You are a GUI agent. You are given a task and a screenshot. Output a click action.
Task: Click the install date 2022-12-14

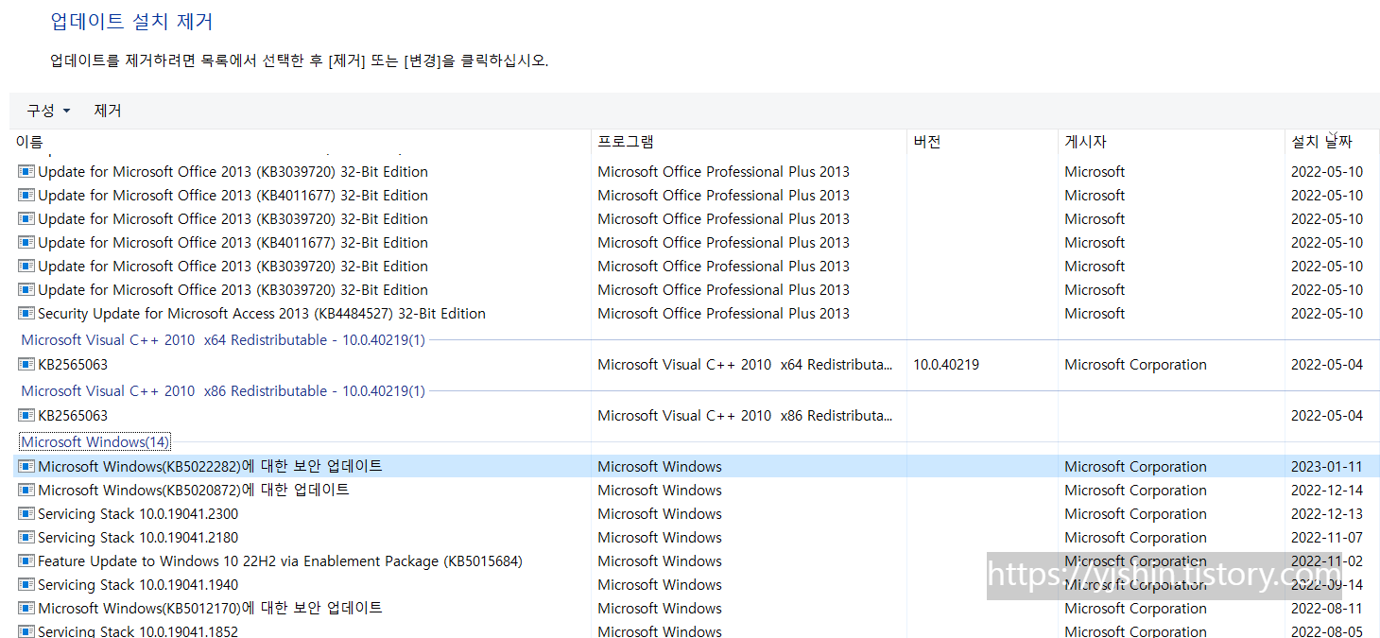tap(1327, 491)
